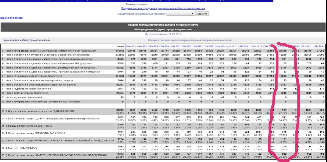Screen dimensions: 327x162
Task: Click the Сумма value 2677
Action: click(121, 89)
